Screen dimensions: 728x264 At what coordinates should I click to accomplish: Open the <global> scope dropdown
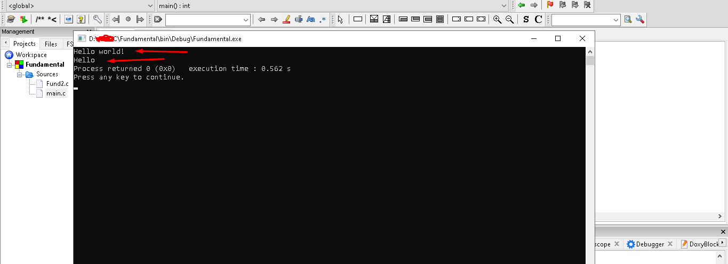point(79,5)
